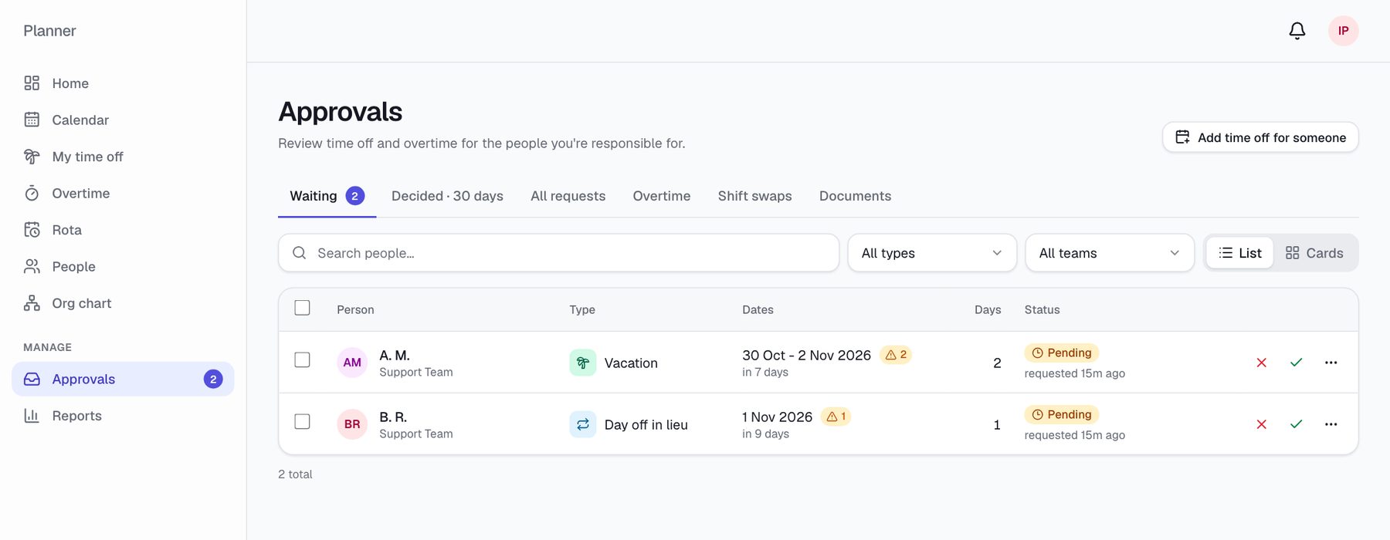This screenshot has height=540, width=1390.
Task: Open the IP user profile avatar
Action: (1344, 31)
